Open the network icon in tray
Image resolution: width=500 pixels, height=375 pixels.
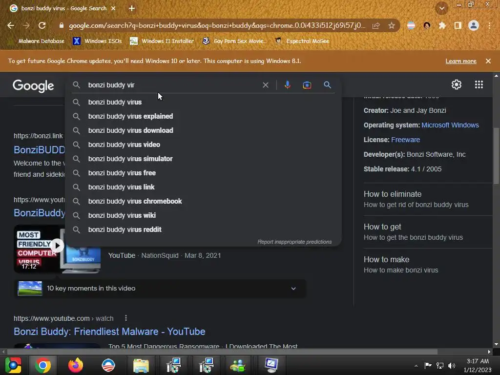440,366
